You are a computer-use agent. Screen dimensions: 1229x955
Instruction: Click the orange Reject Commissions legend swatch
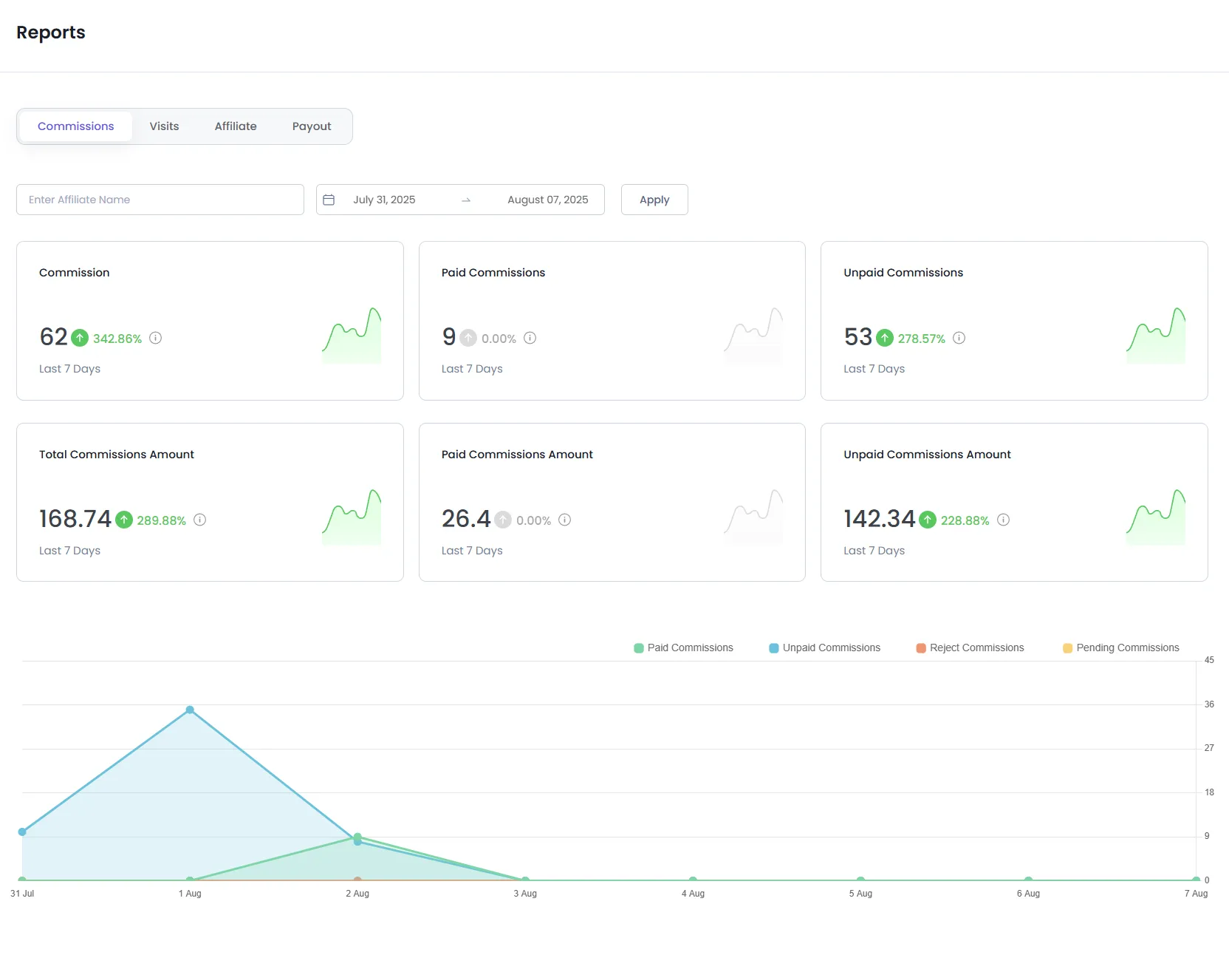(921, 648)
